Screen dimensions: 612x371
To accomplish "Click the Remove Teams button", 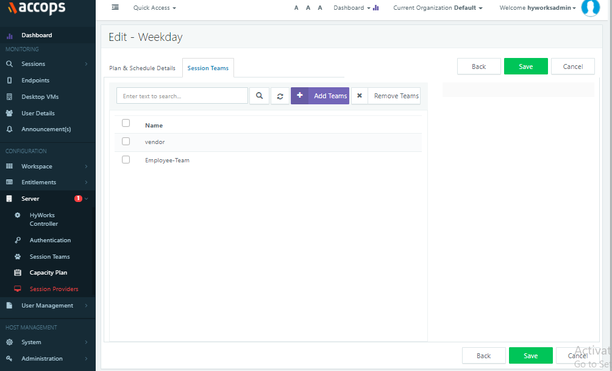I will [x=386, y=96].
